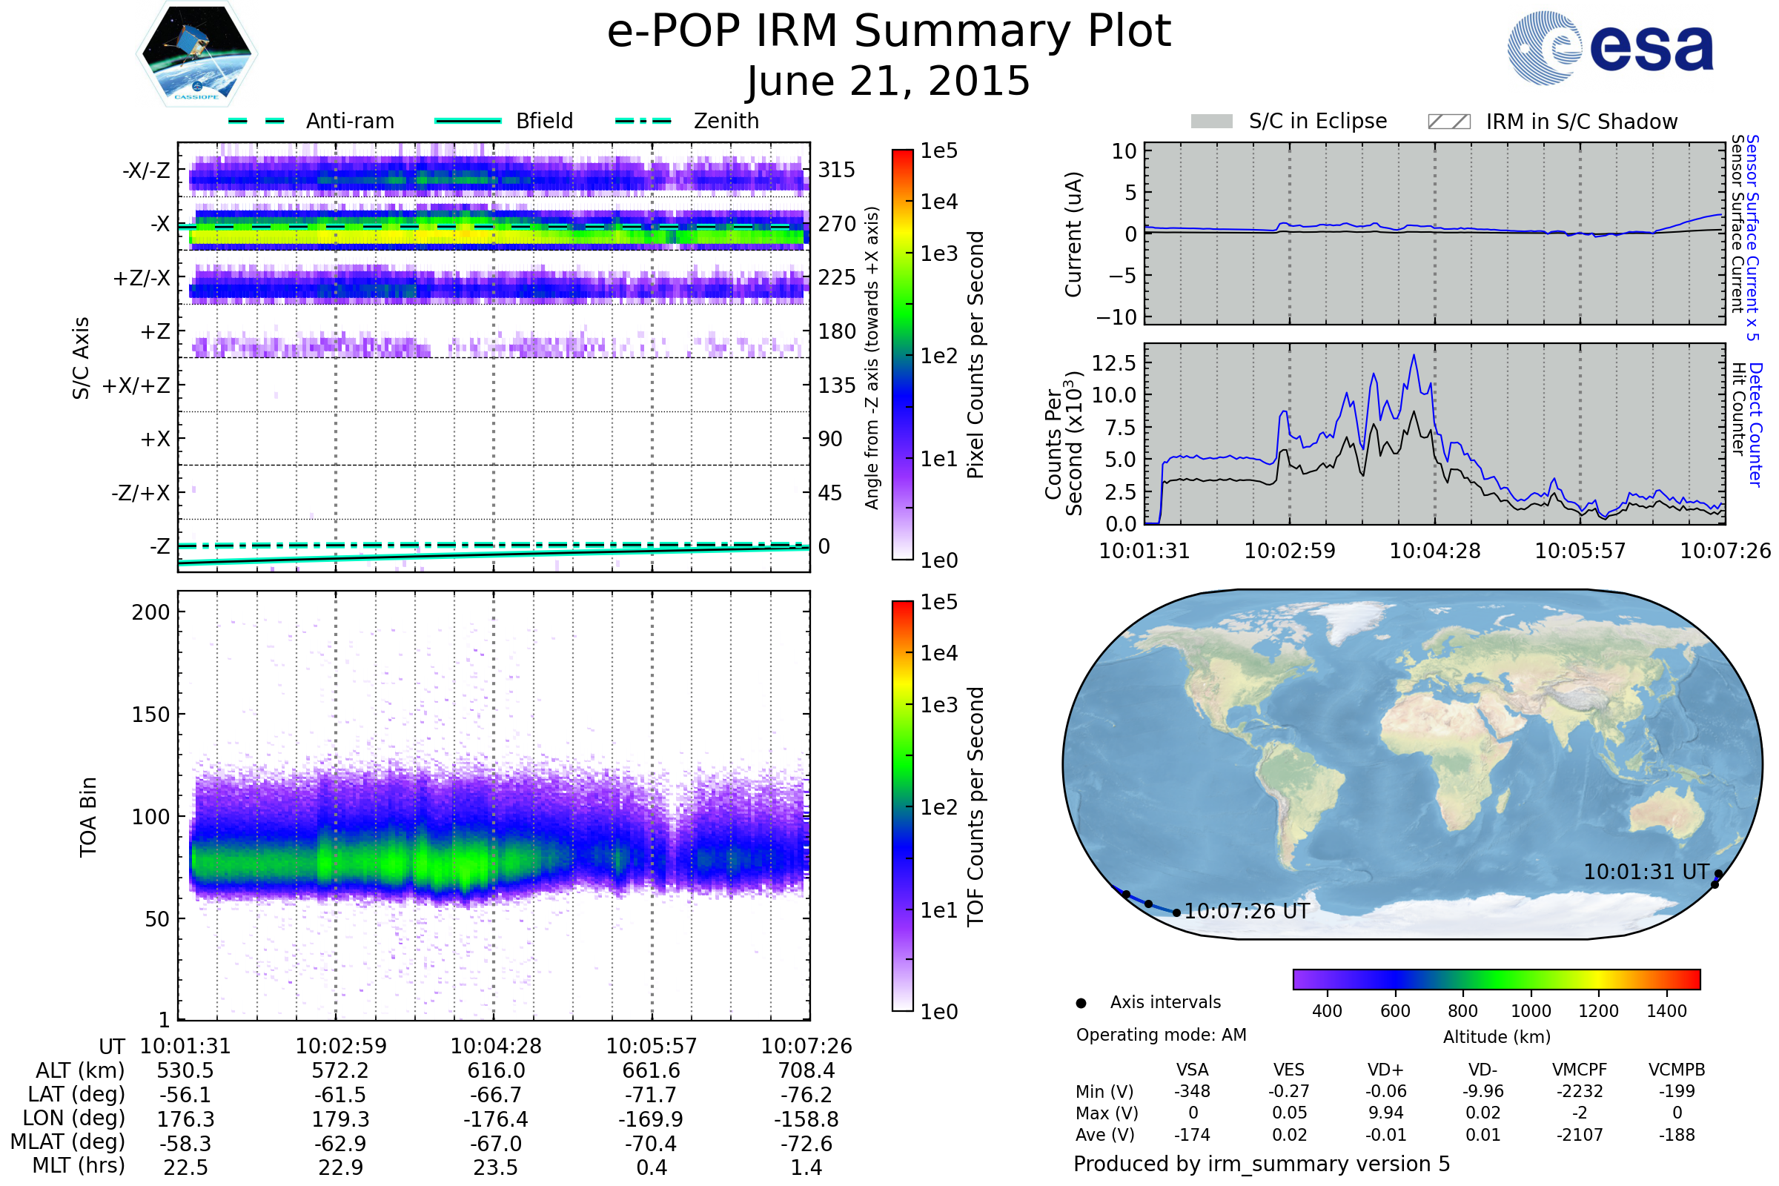Click the 10:01:31 UT marker on world map

point(1718,875)
